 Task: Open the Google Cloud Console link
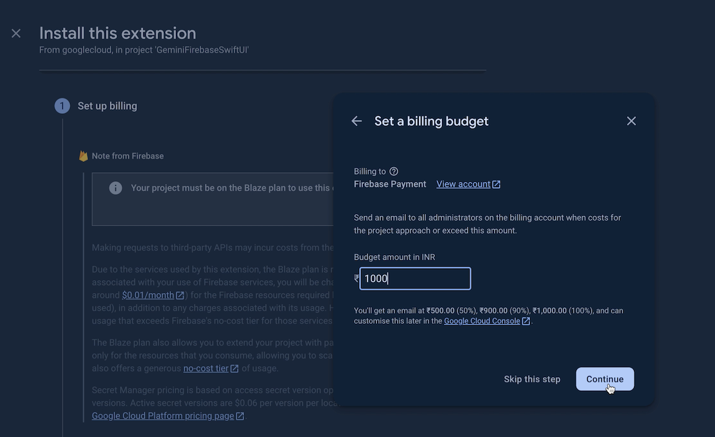point(482,321)
